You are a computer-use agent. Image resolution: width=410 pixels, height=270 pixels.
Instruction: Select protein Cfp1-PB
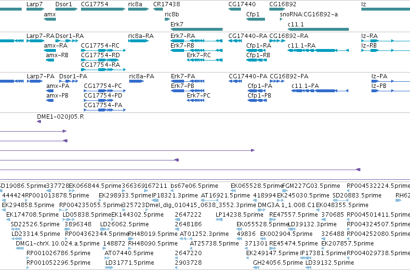click(x=257, y=100)
